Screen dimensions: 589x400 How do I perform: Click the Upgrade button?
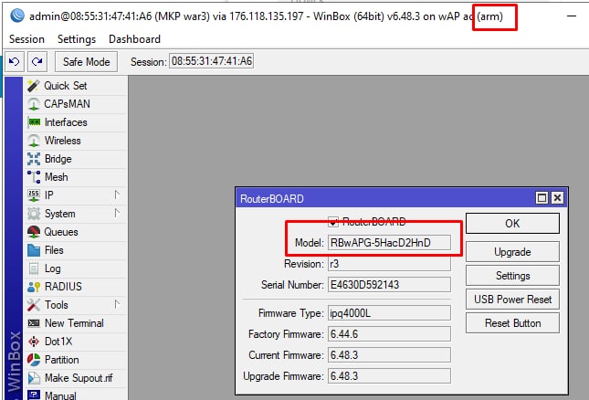click(x=512, y=252)
